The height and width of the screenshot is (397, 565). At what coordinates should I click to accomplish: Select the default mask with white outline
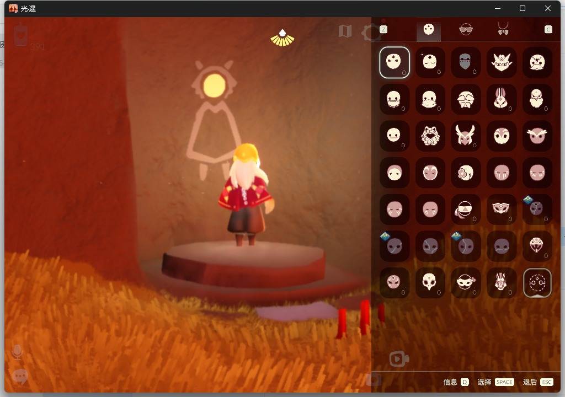[394, 62]
